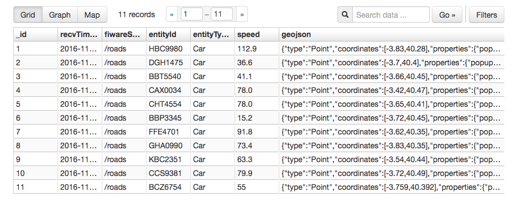Focus the end record input showing 11
The height and width of the screenshot is (202, 516).
pyautogui.click(x=222, y=14)
